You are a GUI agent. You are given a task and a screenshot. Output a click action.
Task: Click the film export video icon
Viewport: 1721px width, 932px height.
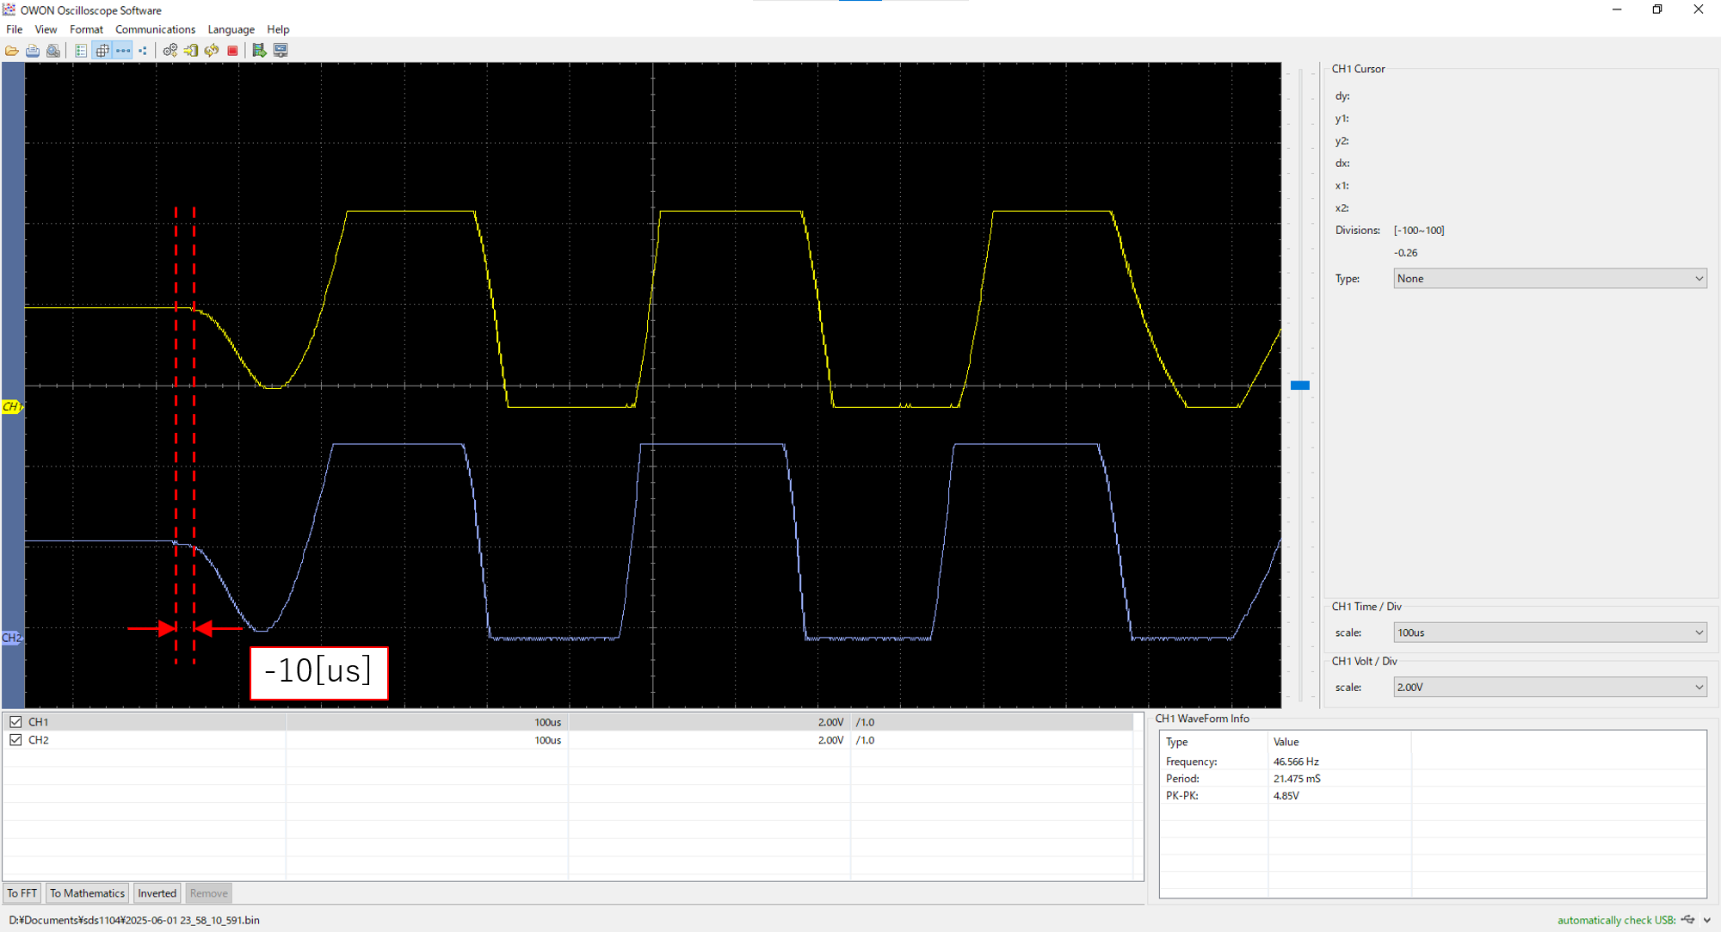point(259,51)
